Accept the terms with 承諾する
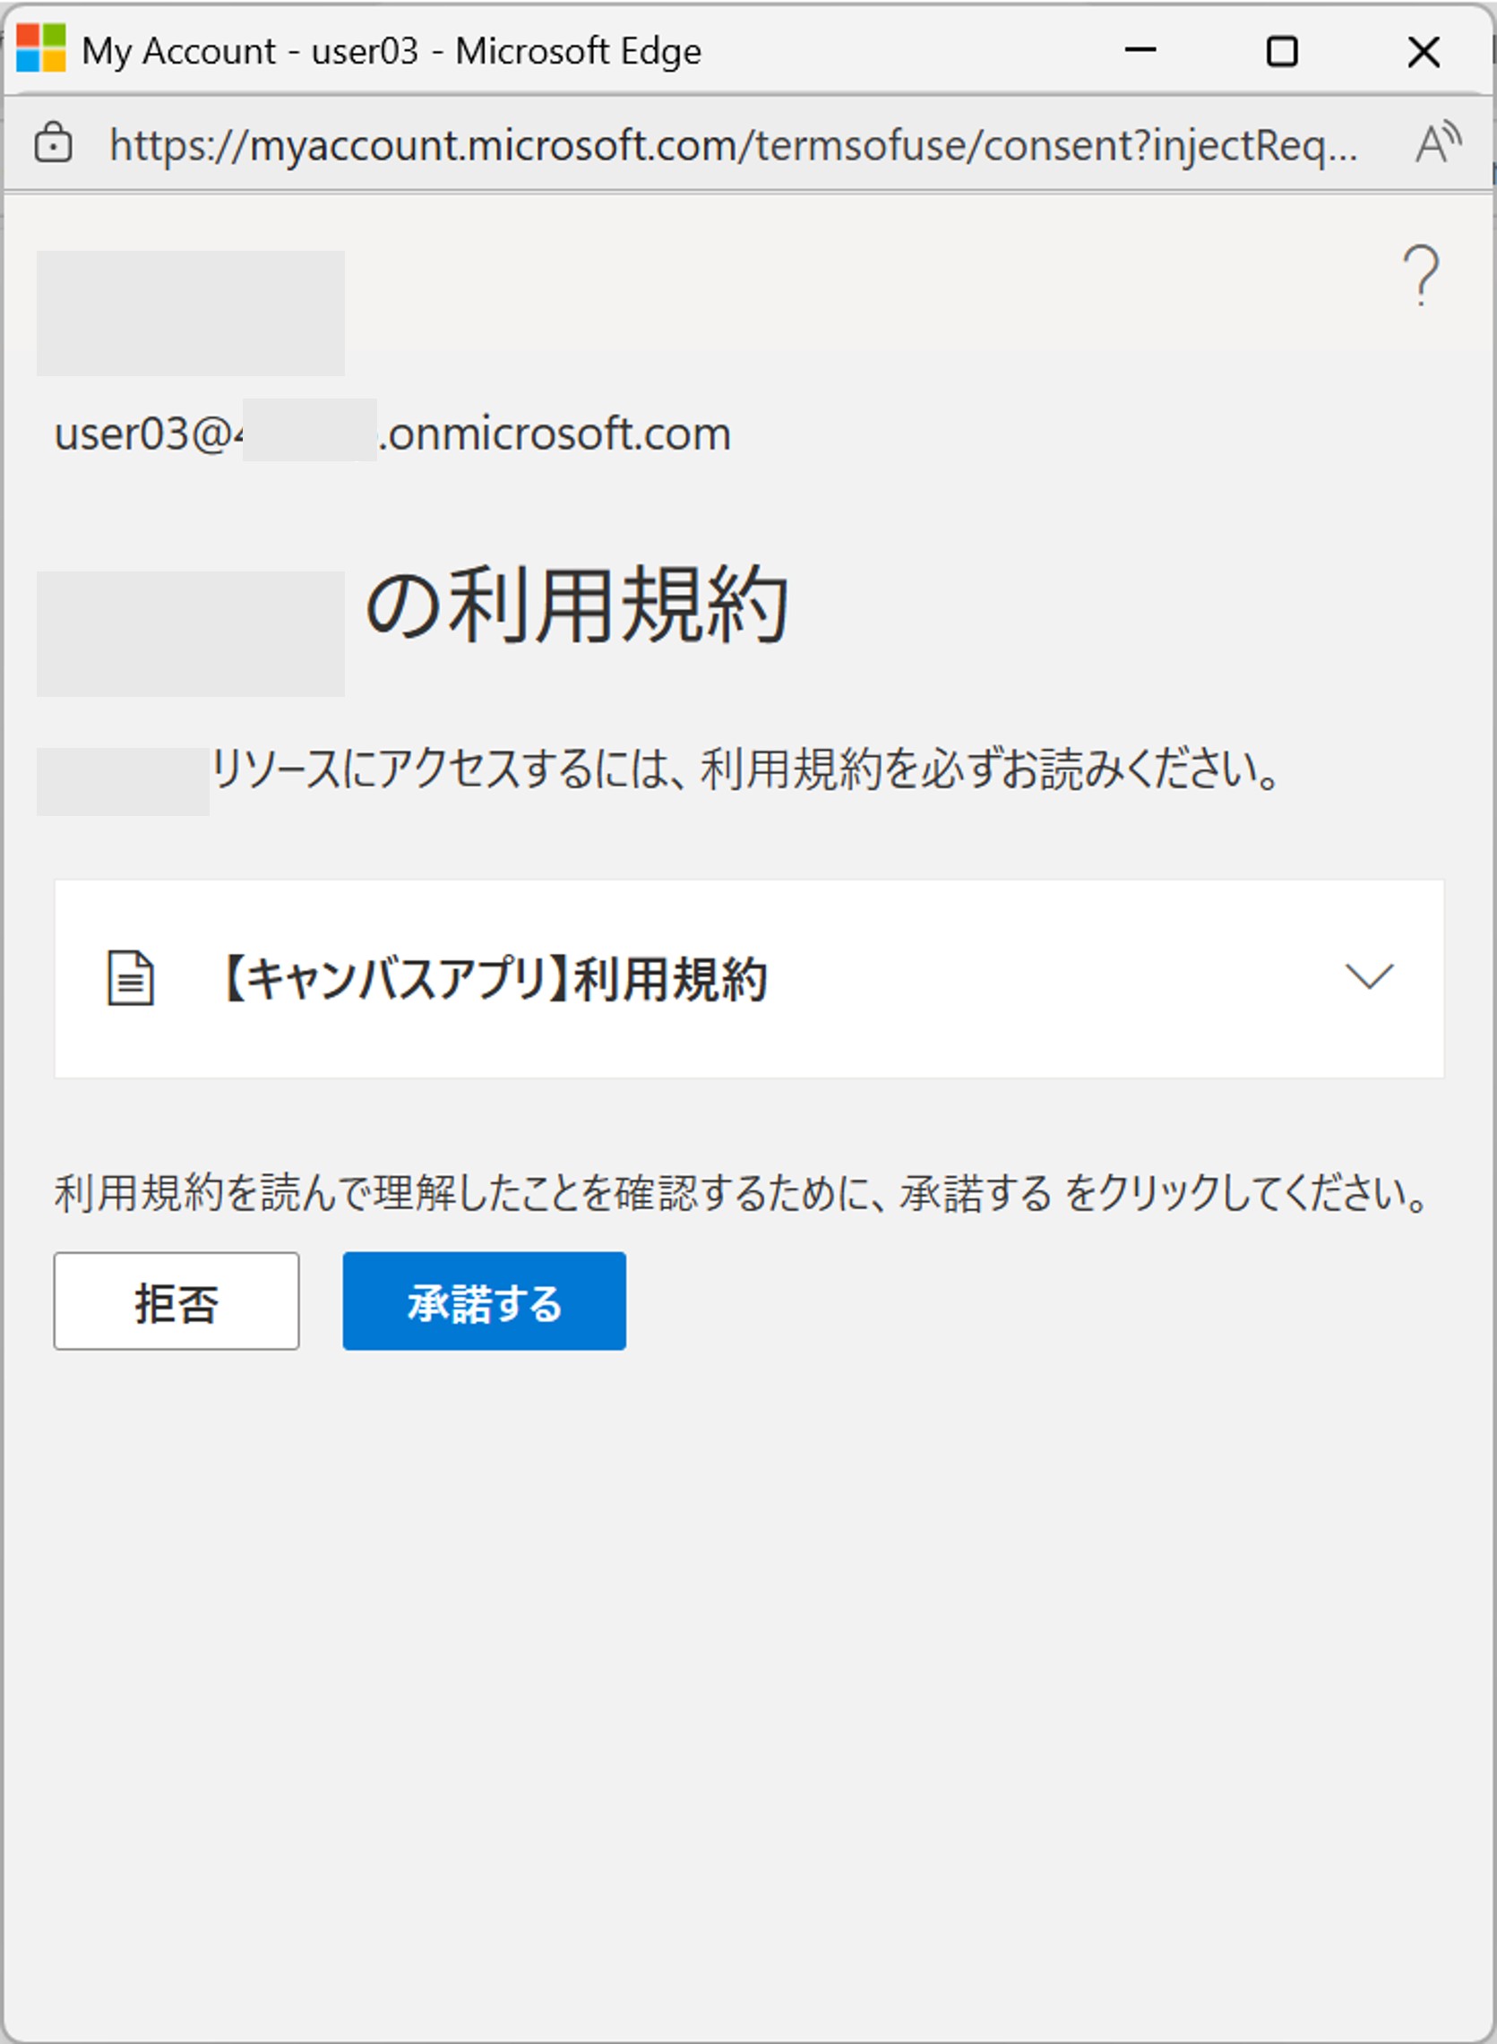 (x=484, y=1301)
